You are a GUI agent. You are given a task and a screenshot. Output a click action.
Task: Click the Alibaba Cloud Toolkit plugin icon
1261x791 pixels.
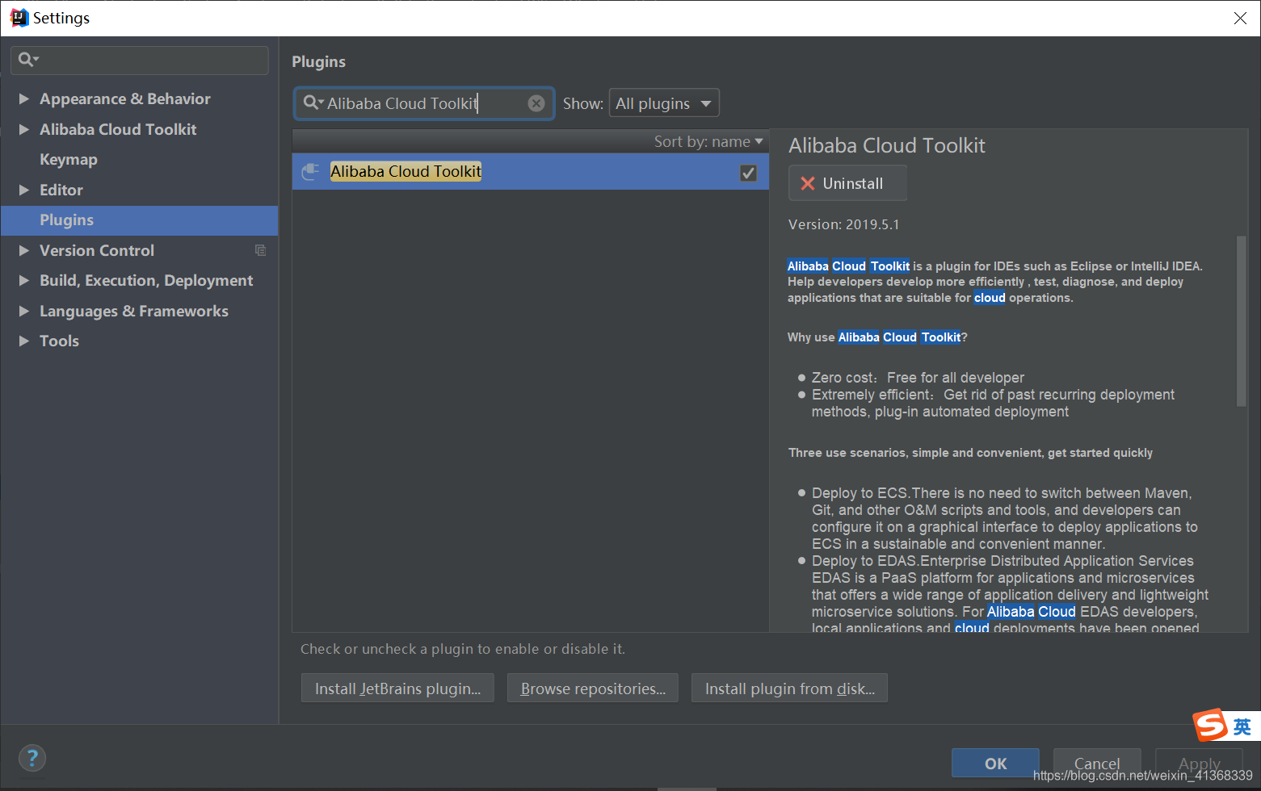[310, 172]
